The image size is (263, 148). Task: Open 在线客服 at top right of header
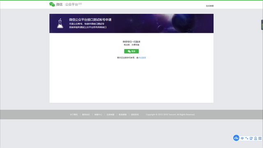[x=210, y=6]
